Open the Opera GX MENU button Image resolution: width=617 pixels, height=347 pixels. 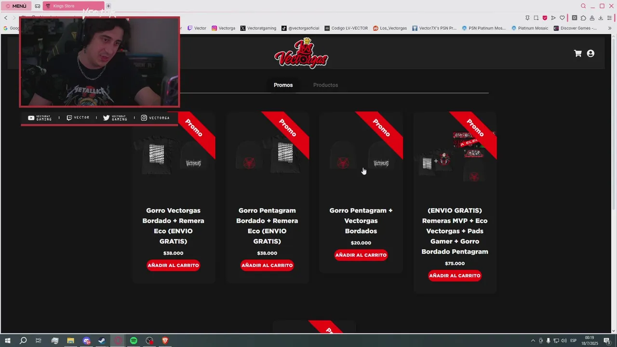tap(16, 6)
